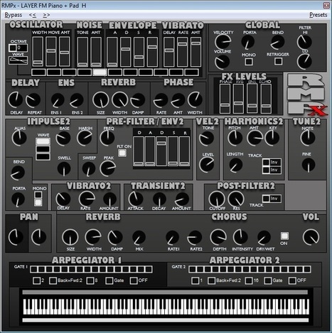This screenshot has width=332, height=333.
Task: Click the Phase Rate knob
Action: point(161,100)
